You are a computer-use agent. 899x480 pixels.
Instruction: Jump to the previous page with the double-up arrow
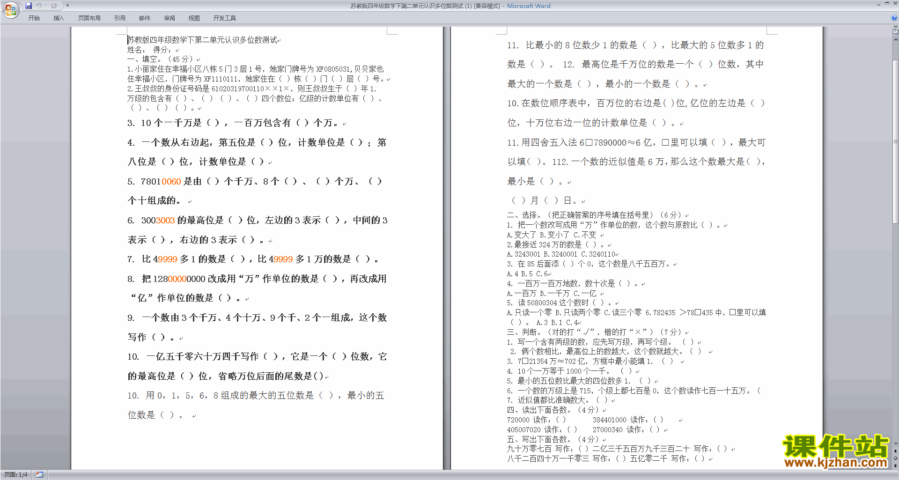[896, 451]
